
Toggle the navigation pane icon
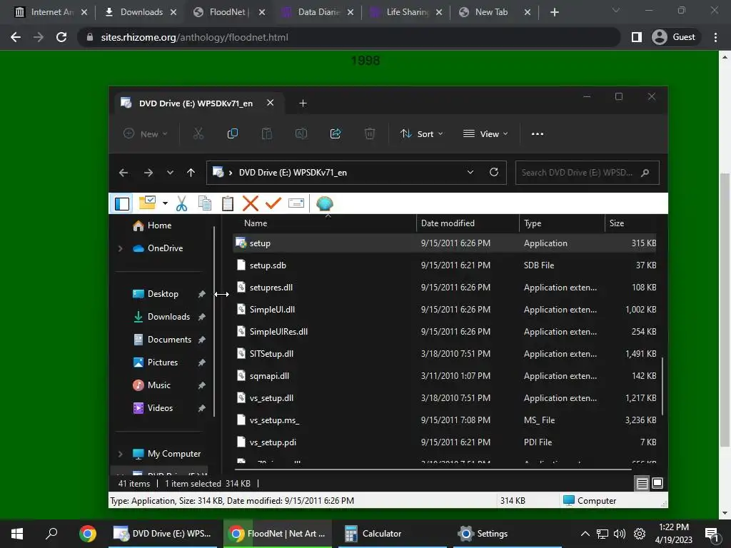122,203
